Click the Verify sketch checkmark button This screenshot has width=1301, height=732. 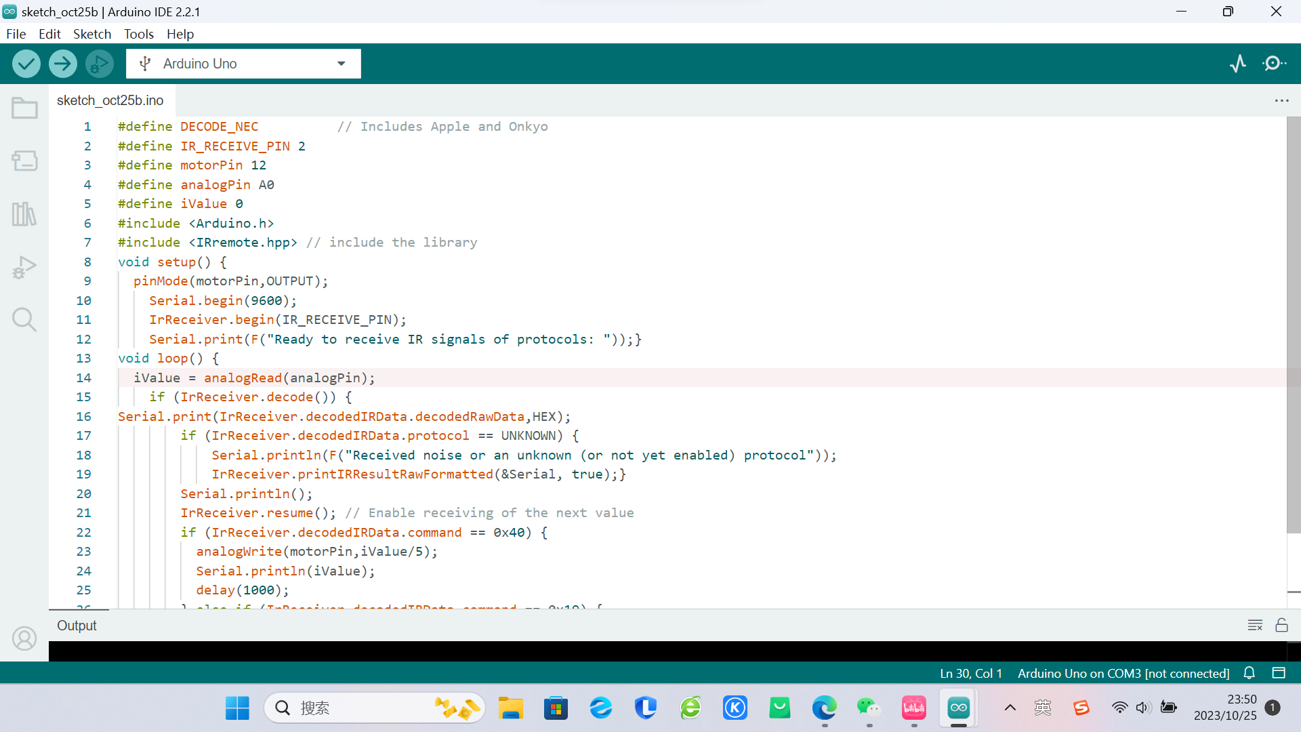[x=26, y=64]
